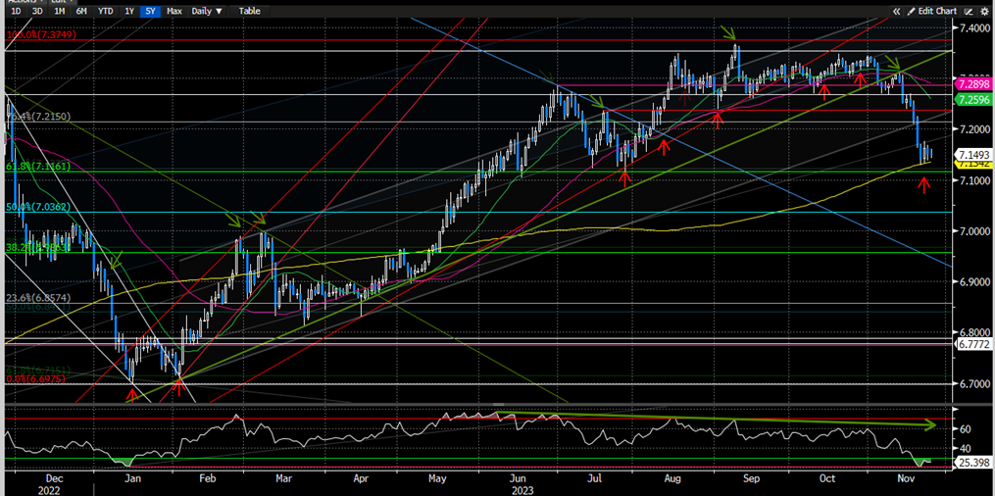Grab the pane divider handle above RSI
995x496 pixels.
pyautogui.click(x=498, y=404)
